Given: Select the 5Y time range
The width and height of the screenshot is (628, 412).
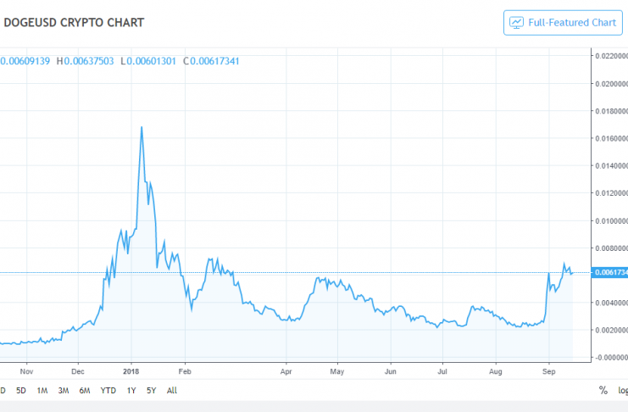Looking at the screenshot, I should coord(152,390).
